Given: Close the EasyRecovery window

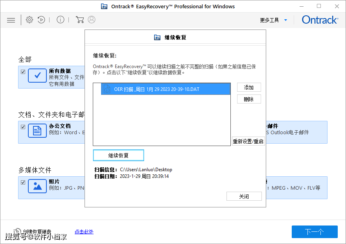Looking at the screenshot, I should coord(337,6).
